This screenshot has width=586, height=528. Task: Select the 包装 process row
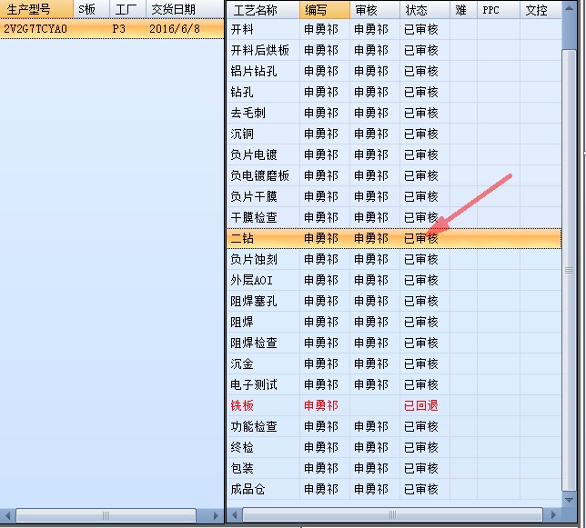(394, 468)
